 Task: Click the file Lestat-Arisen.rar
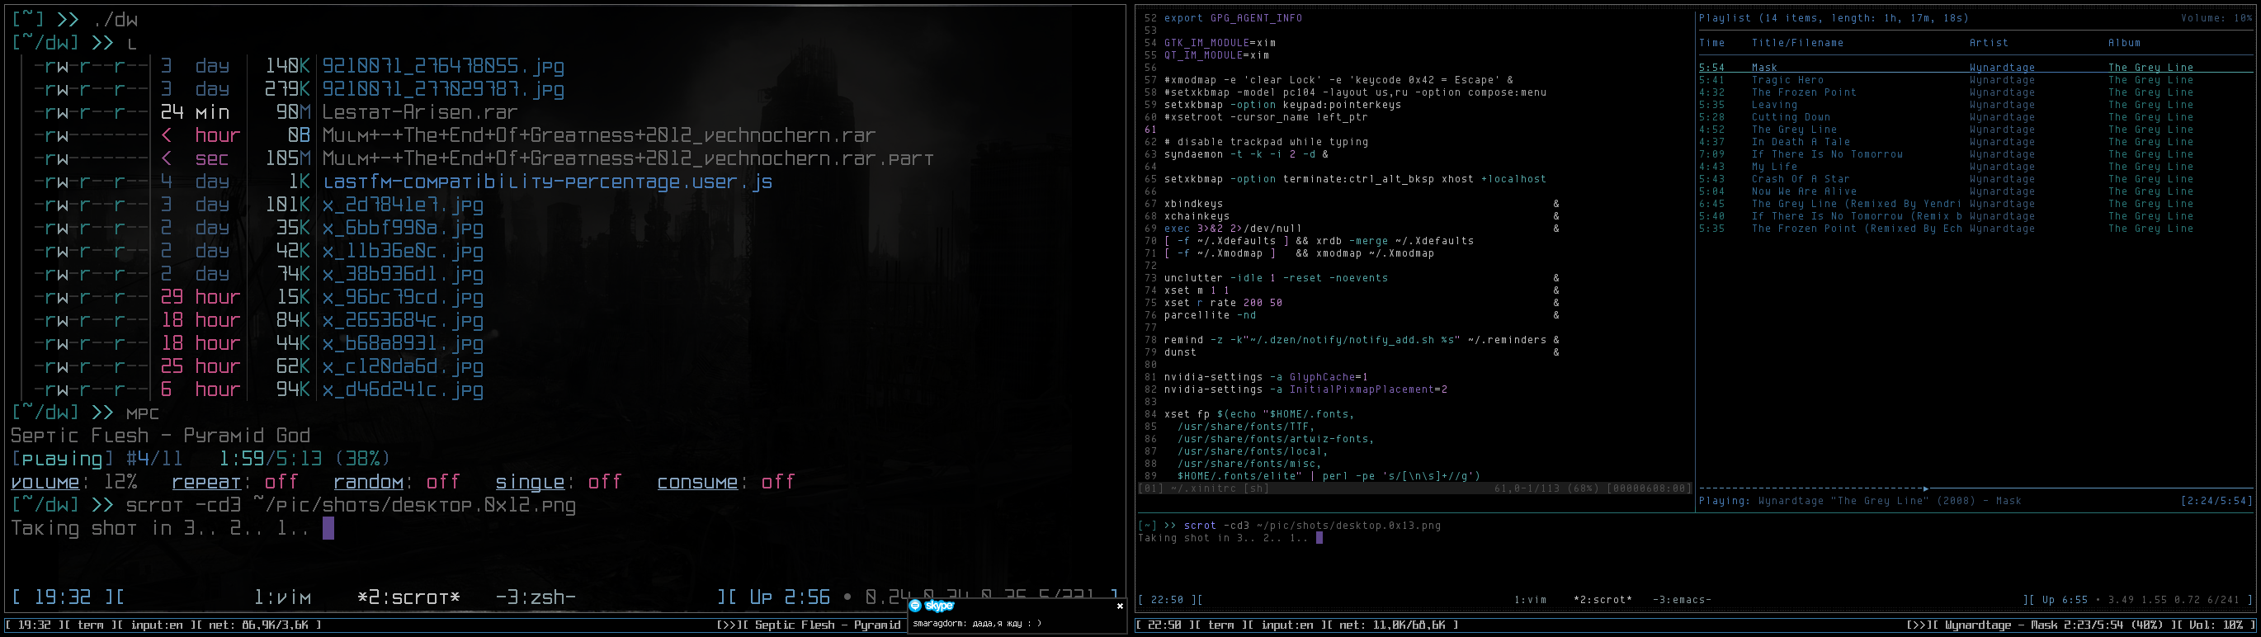[x=419, y=112]
